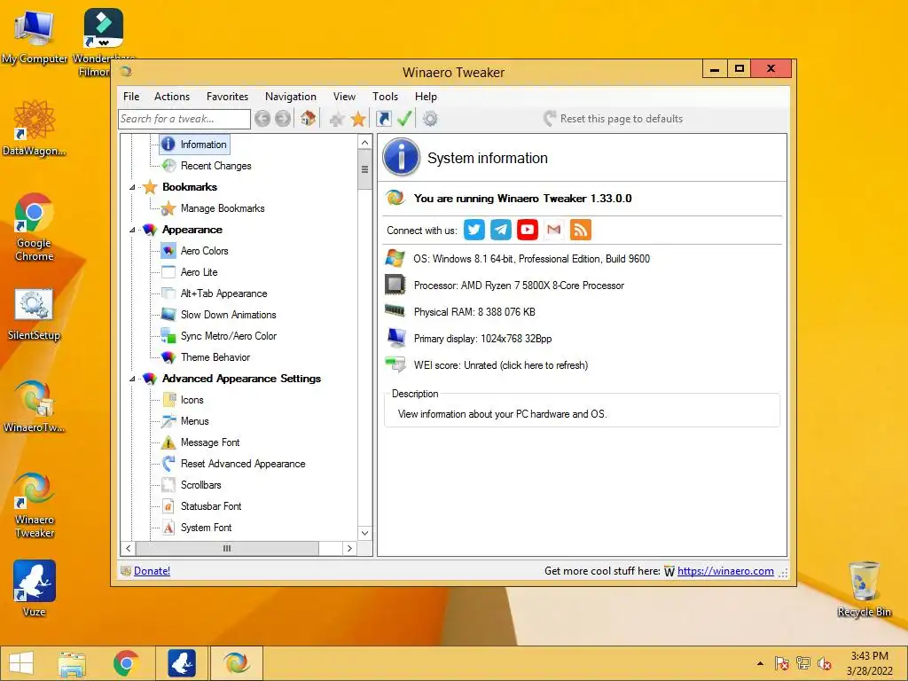The width and height of the screenshot is (908, 681).
Task: Open the Help menu
Action: (x=426, y=97)
